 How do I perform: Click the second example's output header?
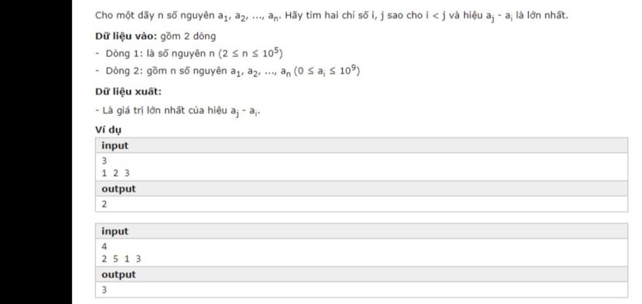tap(118, 275)
